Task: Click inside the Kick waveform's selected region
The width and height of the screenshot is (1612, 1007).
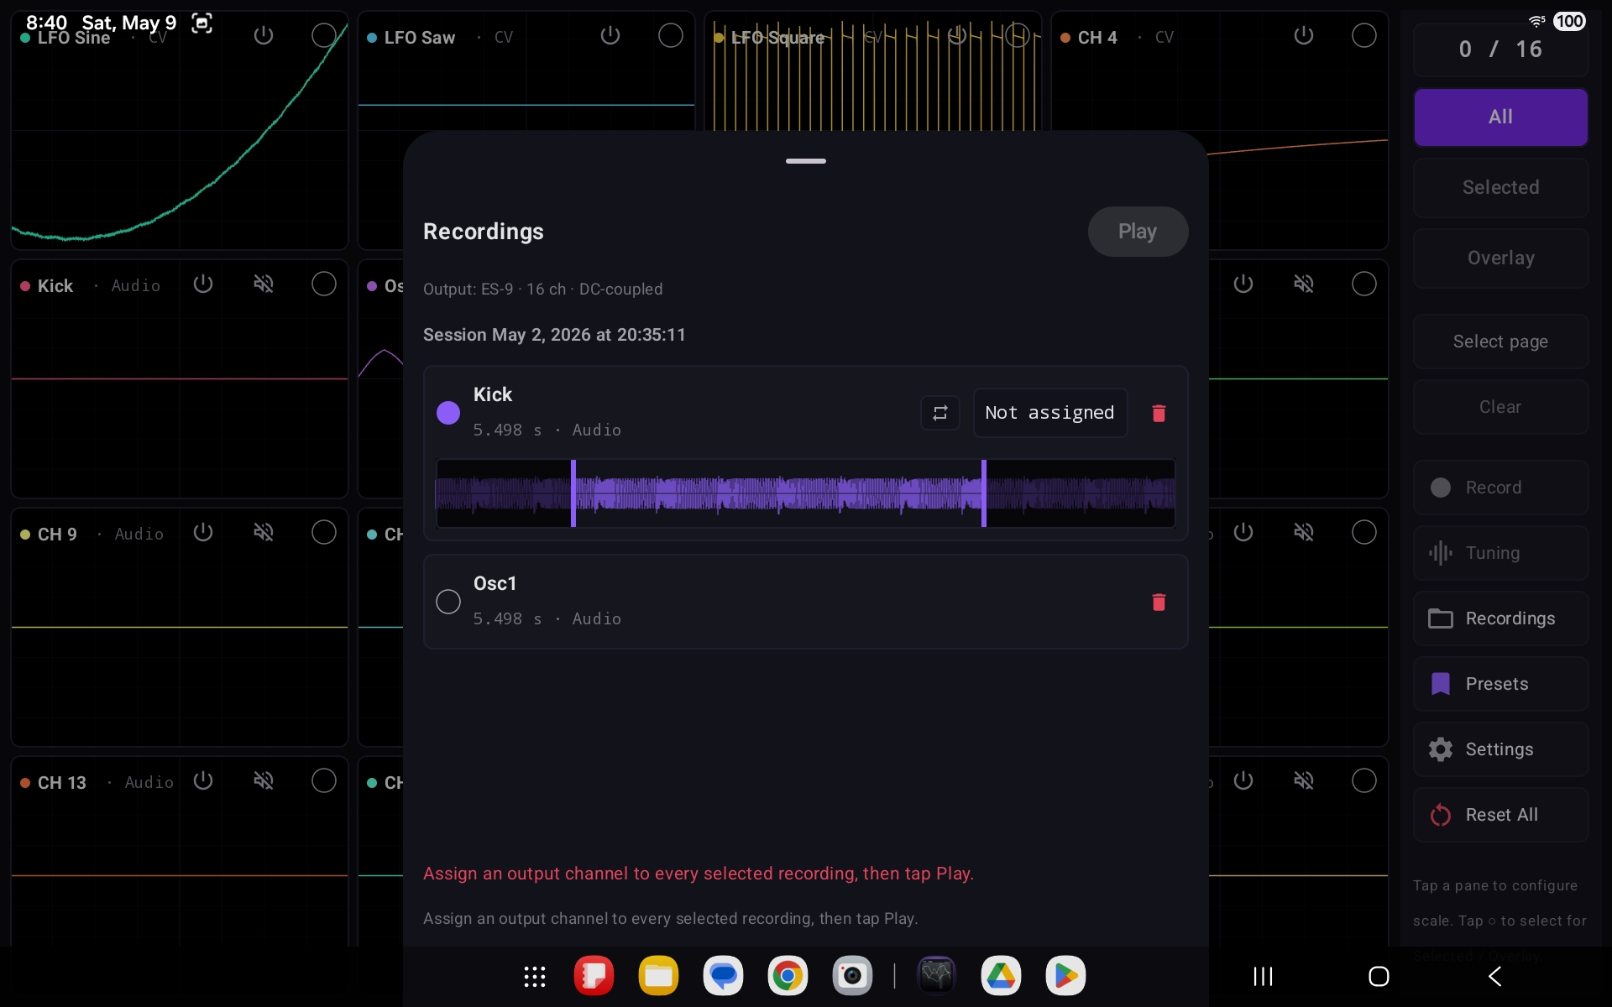Action: (x=778, y=493)
